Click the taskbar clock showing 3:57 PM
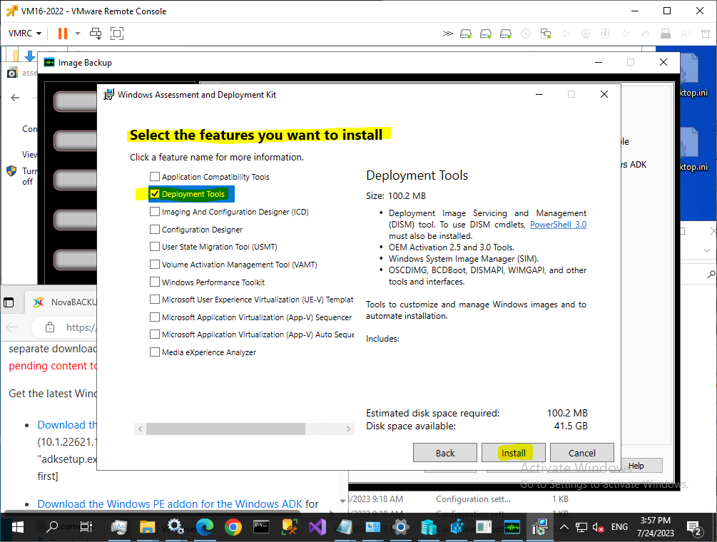The image size is (717, 542). 656,526
